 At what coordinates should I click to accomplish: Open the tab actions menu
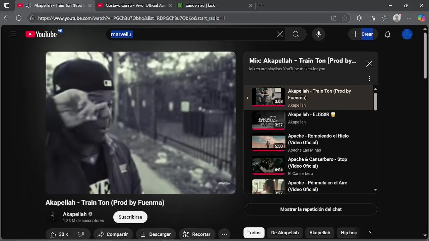(7, 5)
